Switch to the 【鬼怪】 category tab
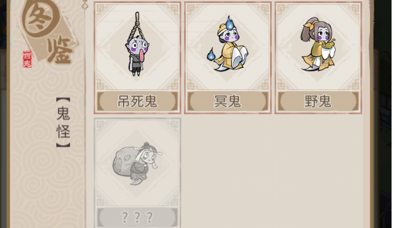The height and width of the screenshot is (228, 407). pos(63,123)
